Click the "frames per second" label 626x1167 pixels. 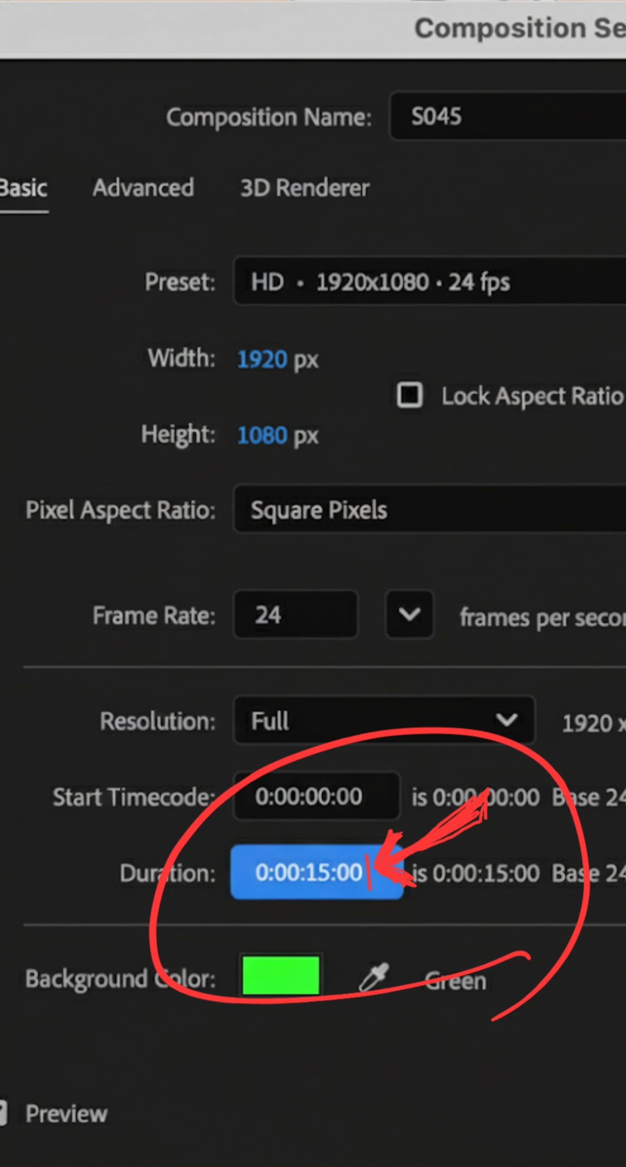click(x=543, y=618)
